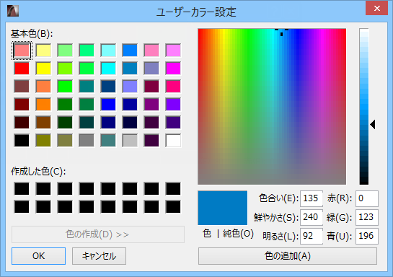The height and width of the screenshot is (277, 393).
Task: Select the light magenta swatch in top row
Action: click(x=173, y=50)
